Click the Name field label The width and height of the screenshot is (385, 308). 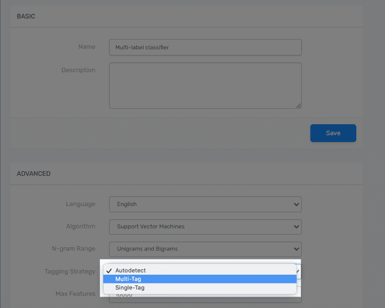coord(87,46)
